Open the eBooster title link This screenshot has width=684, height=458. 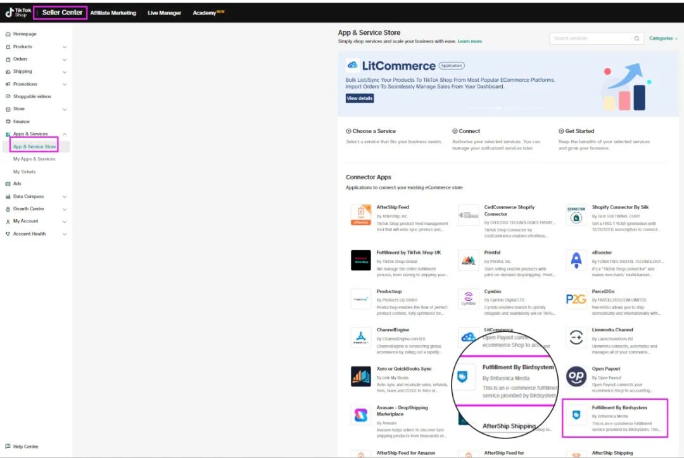pos(602,253)
